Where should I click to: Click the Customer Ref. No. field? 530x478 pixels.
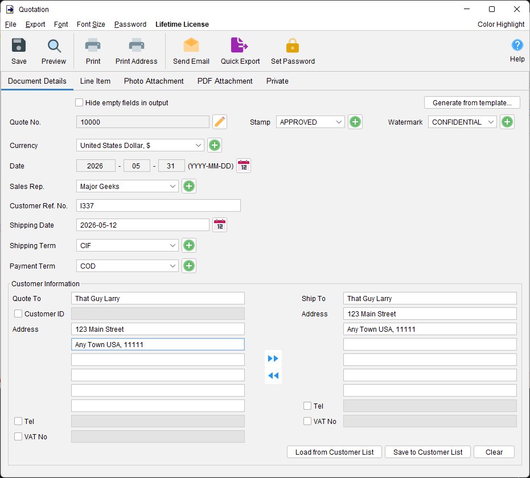pyautogui.click(x=158, y=205)
